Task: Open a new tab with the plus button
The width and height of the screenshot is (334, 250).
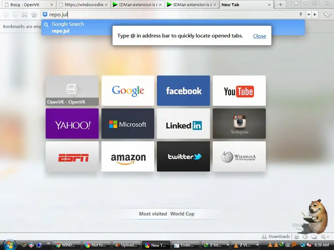Action: [280, 5]
